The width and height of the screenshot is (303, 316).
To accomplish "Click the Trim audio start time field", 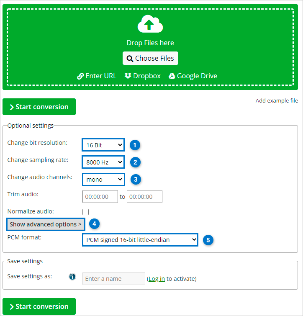I will [100, 196].
